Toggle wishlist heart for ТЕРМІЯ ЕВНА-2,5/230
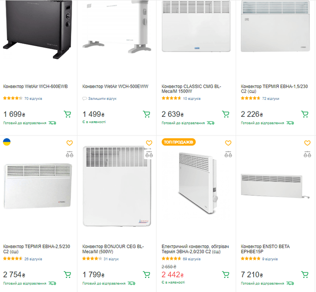Image resolution: width=316 pixels, height=292 pixels. pos(69,143)
